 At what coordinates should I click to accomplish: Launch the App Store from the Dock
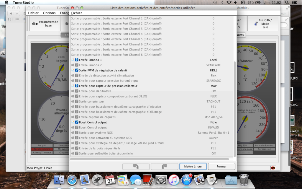pos(186,180)
